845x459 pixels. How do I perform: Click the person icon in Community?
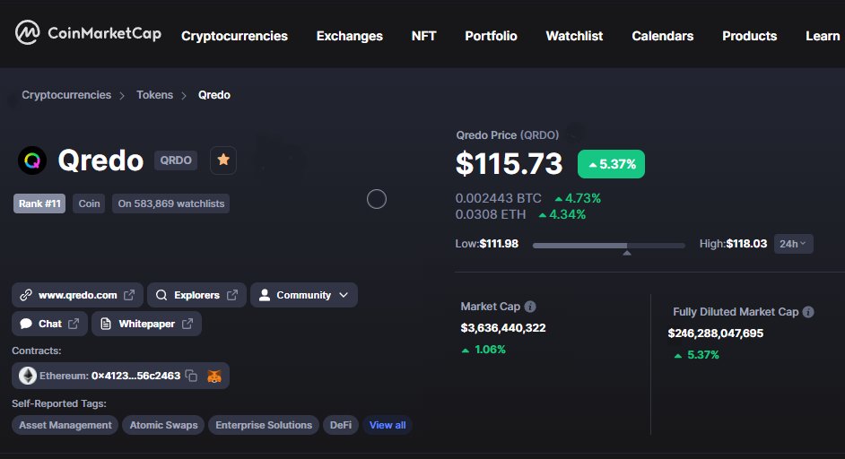265,295
